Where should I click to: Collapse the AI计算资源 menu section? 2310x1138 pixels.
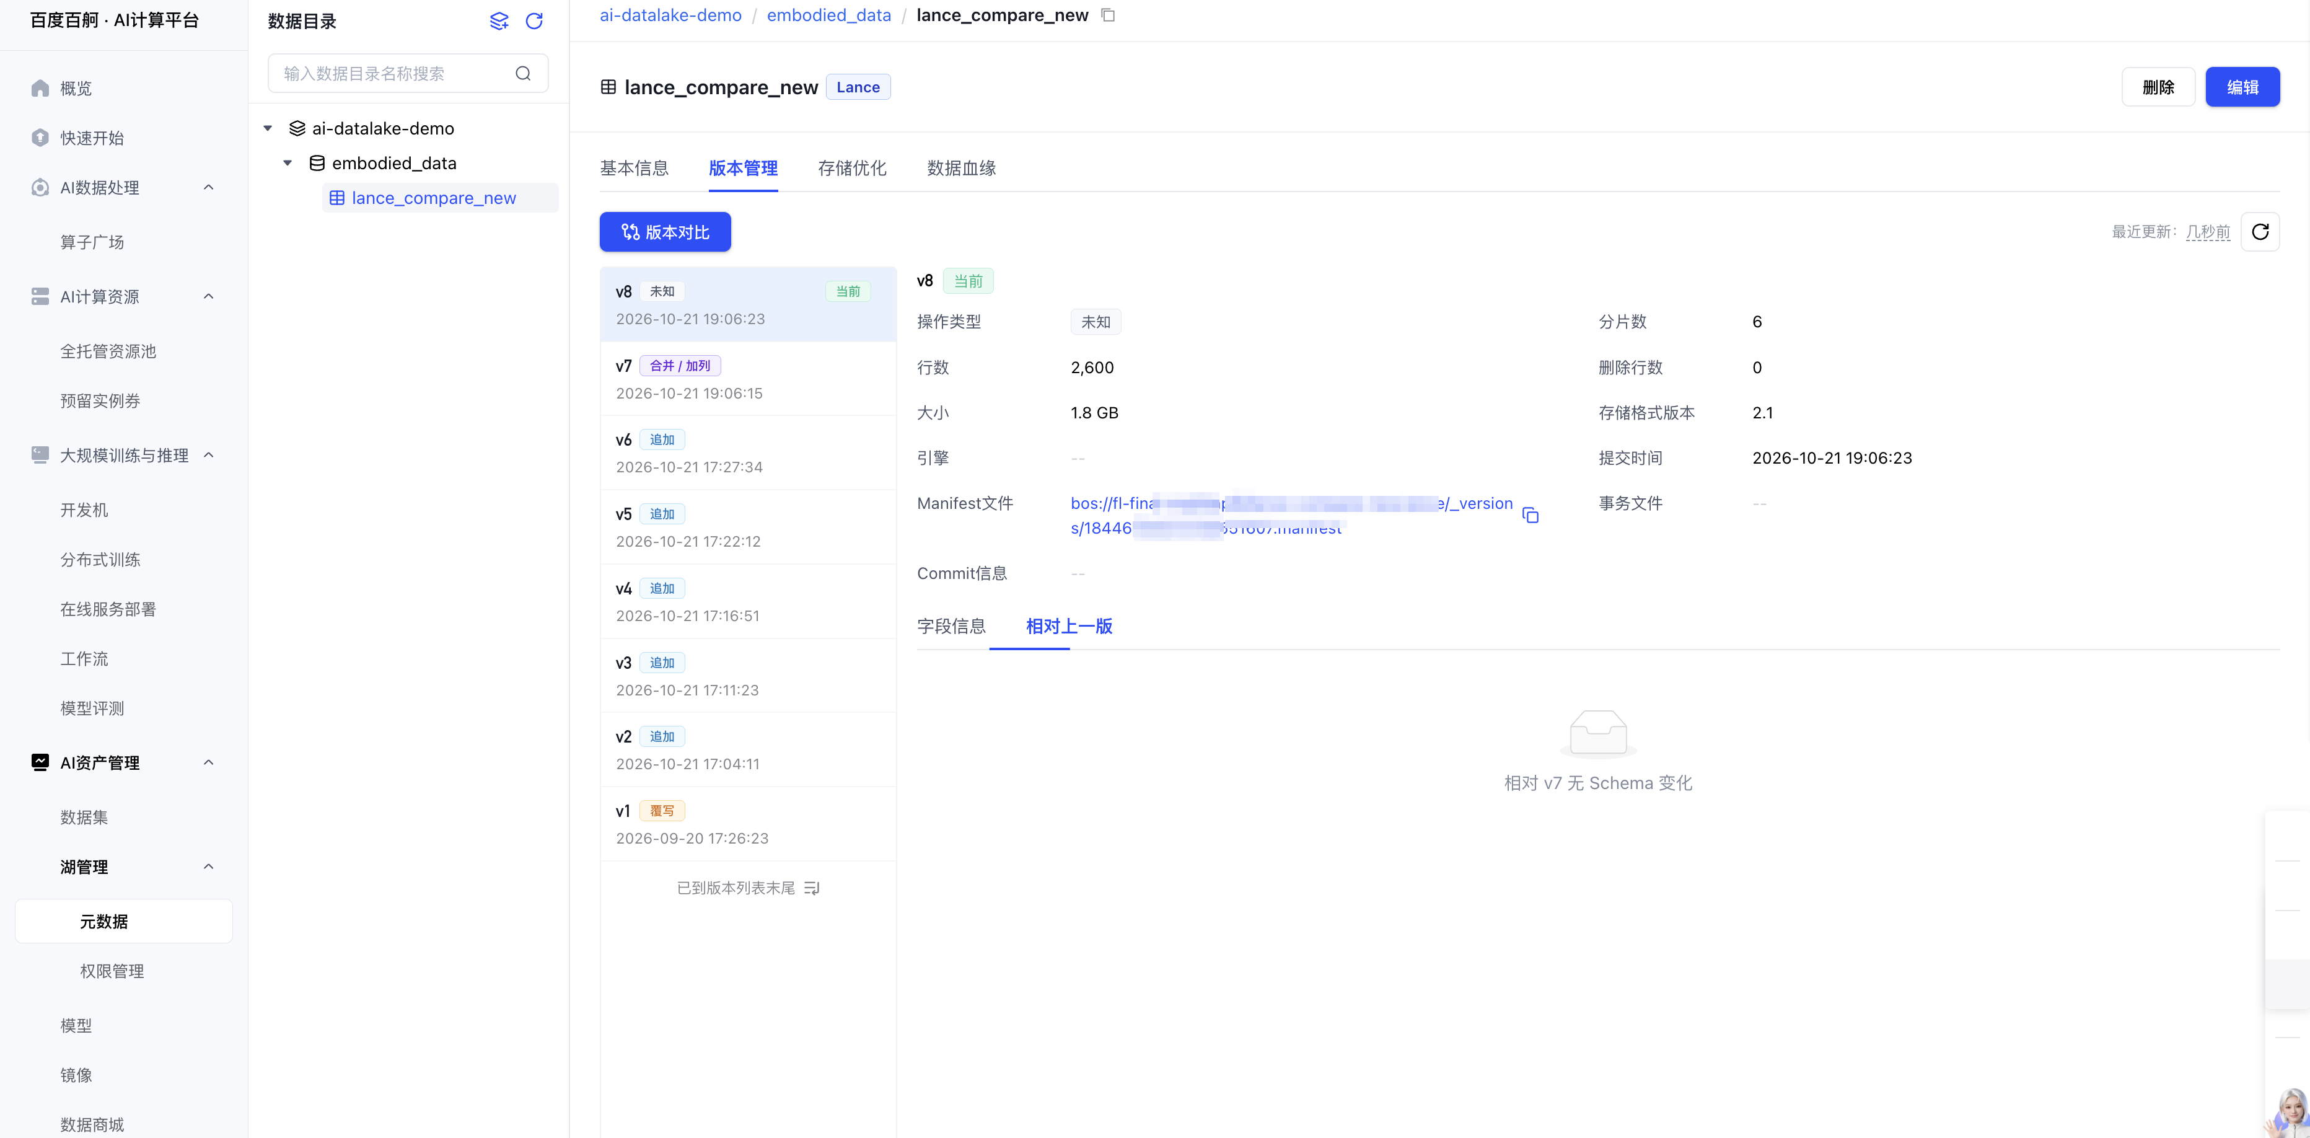click(209, 297)
